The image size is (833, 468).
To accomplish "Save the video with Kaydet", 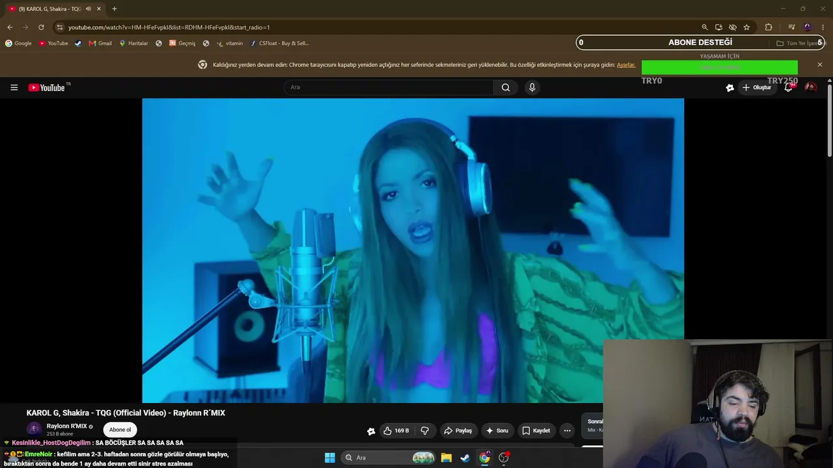I will point(536,430).
